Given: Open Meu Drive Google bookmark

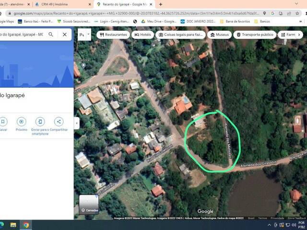Looking at the screenshot, I should point(159,21).
